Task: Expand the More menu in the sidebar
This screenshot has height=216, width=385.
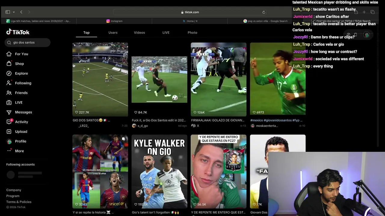Action: point(15,151)
